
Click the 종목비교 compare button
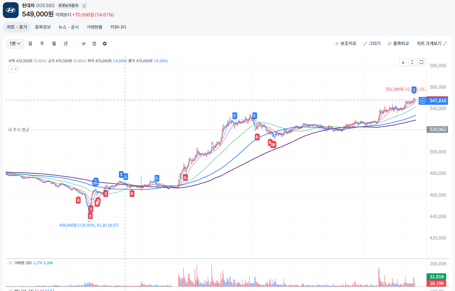(398, 44)
